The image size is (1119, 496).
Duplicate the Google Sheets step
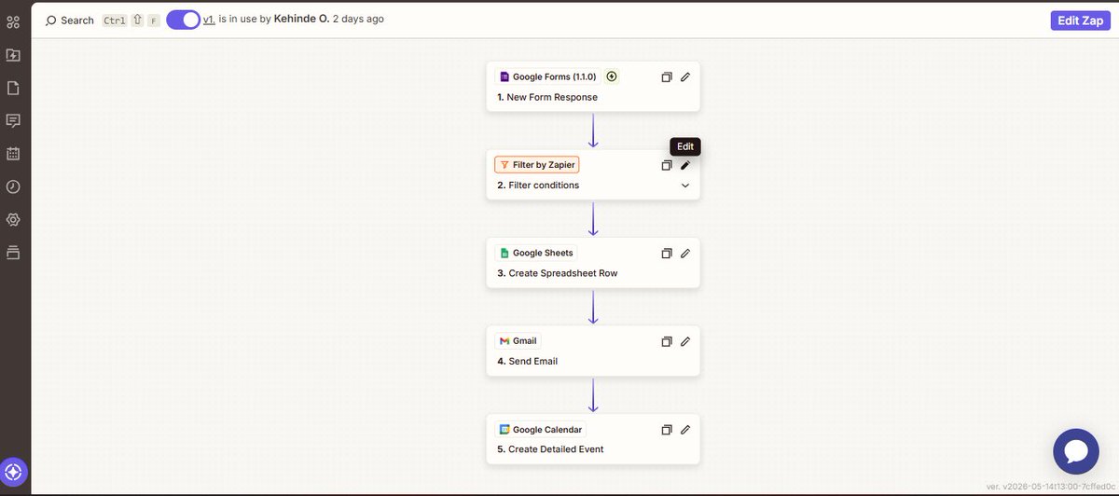[667, 254]
